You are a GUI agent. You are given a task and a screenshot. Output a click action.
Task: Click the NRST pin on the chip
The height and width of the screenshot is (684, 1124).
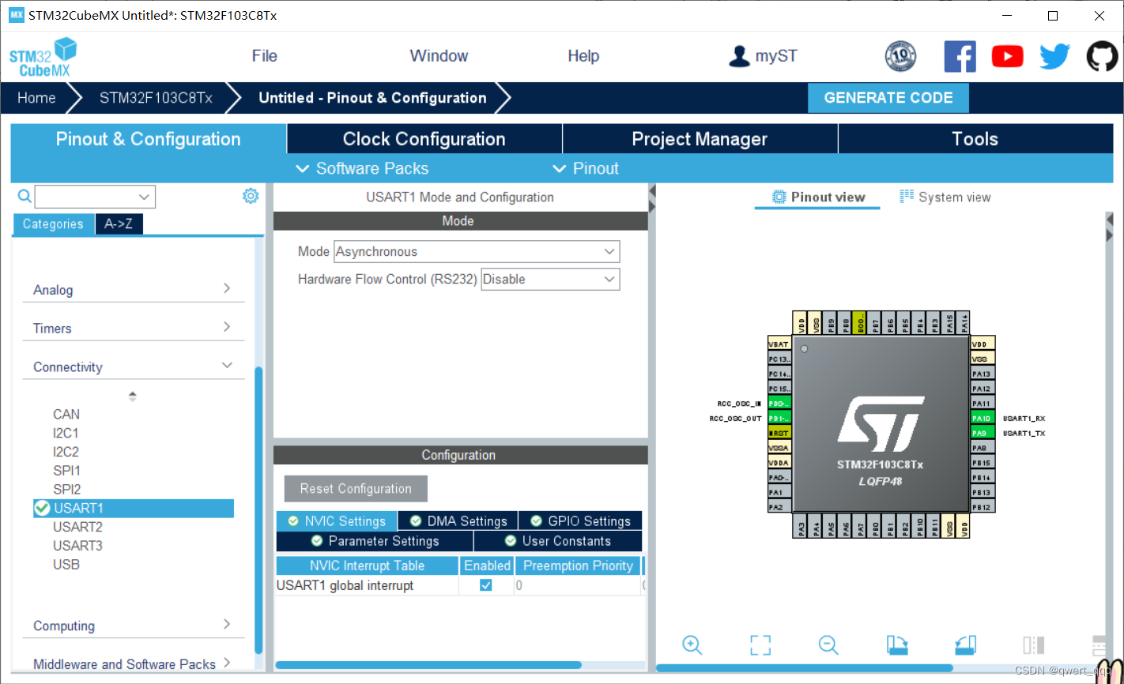click(x=779, y=433)
